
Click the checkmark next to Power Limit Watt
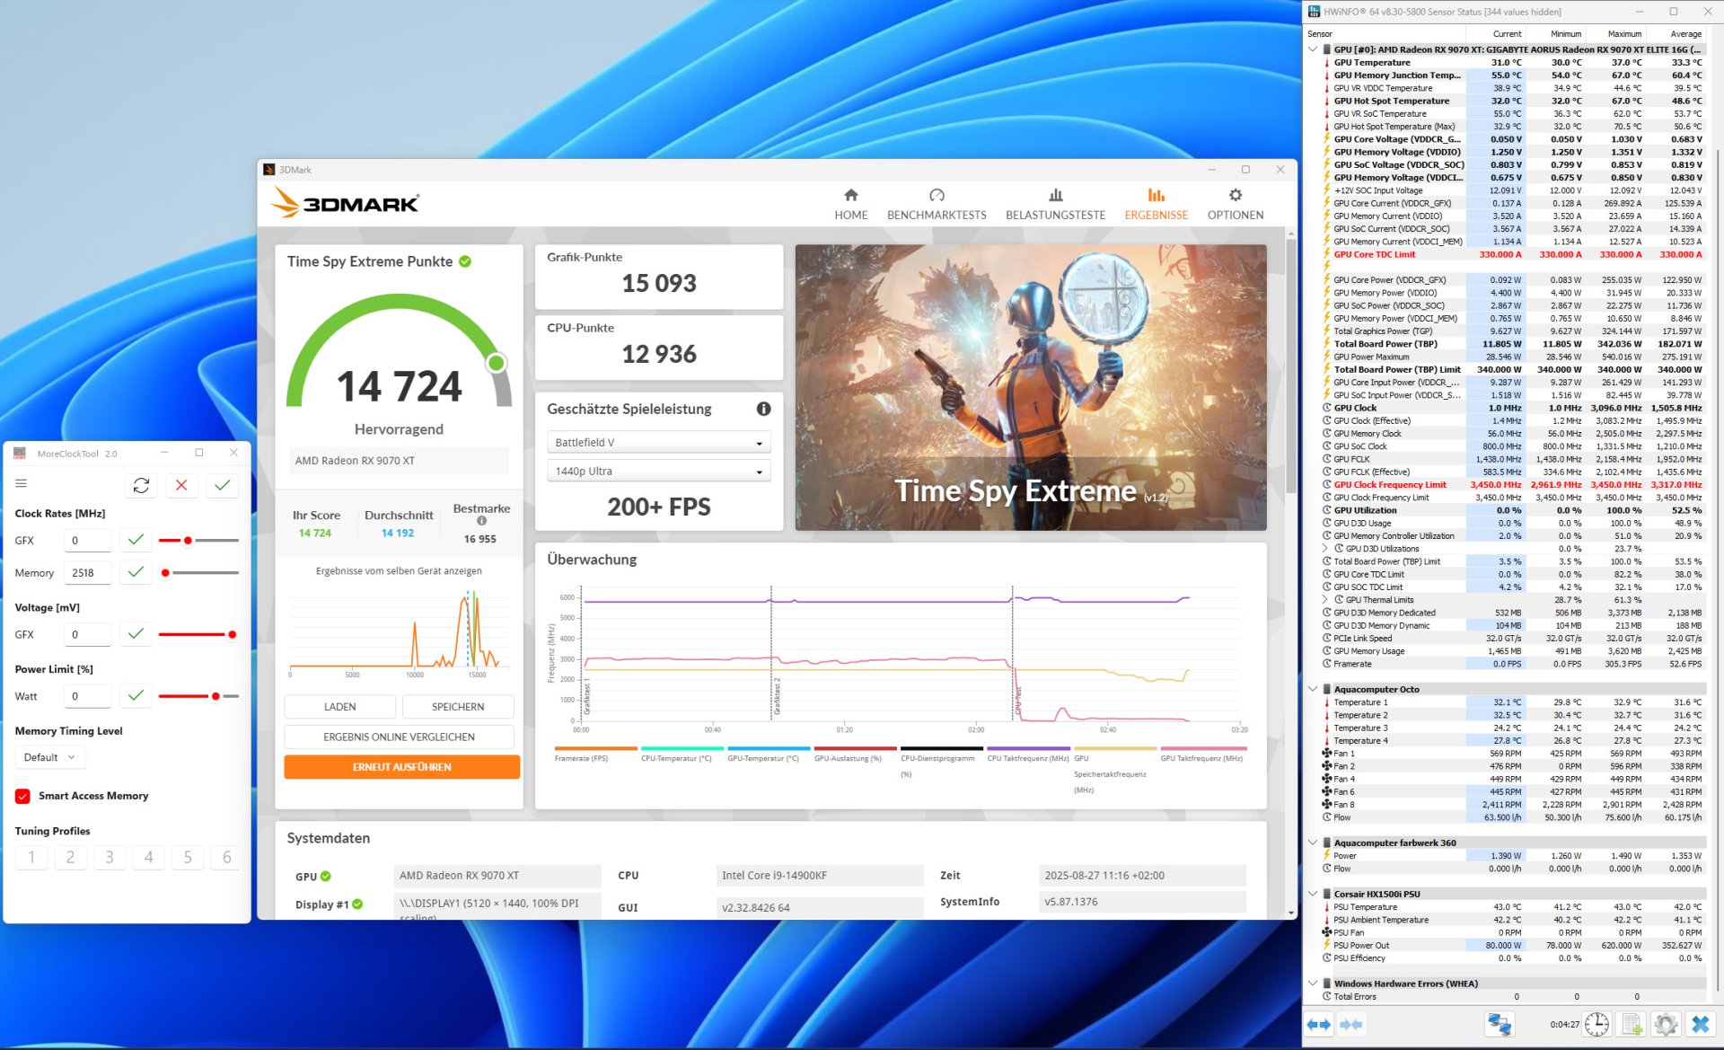(136, 696)
